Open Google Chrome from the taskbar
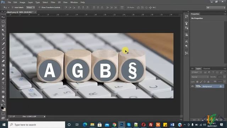 click(x=114, y=125)
